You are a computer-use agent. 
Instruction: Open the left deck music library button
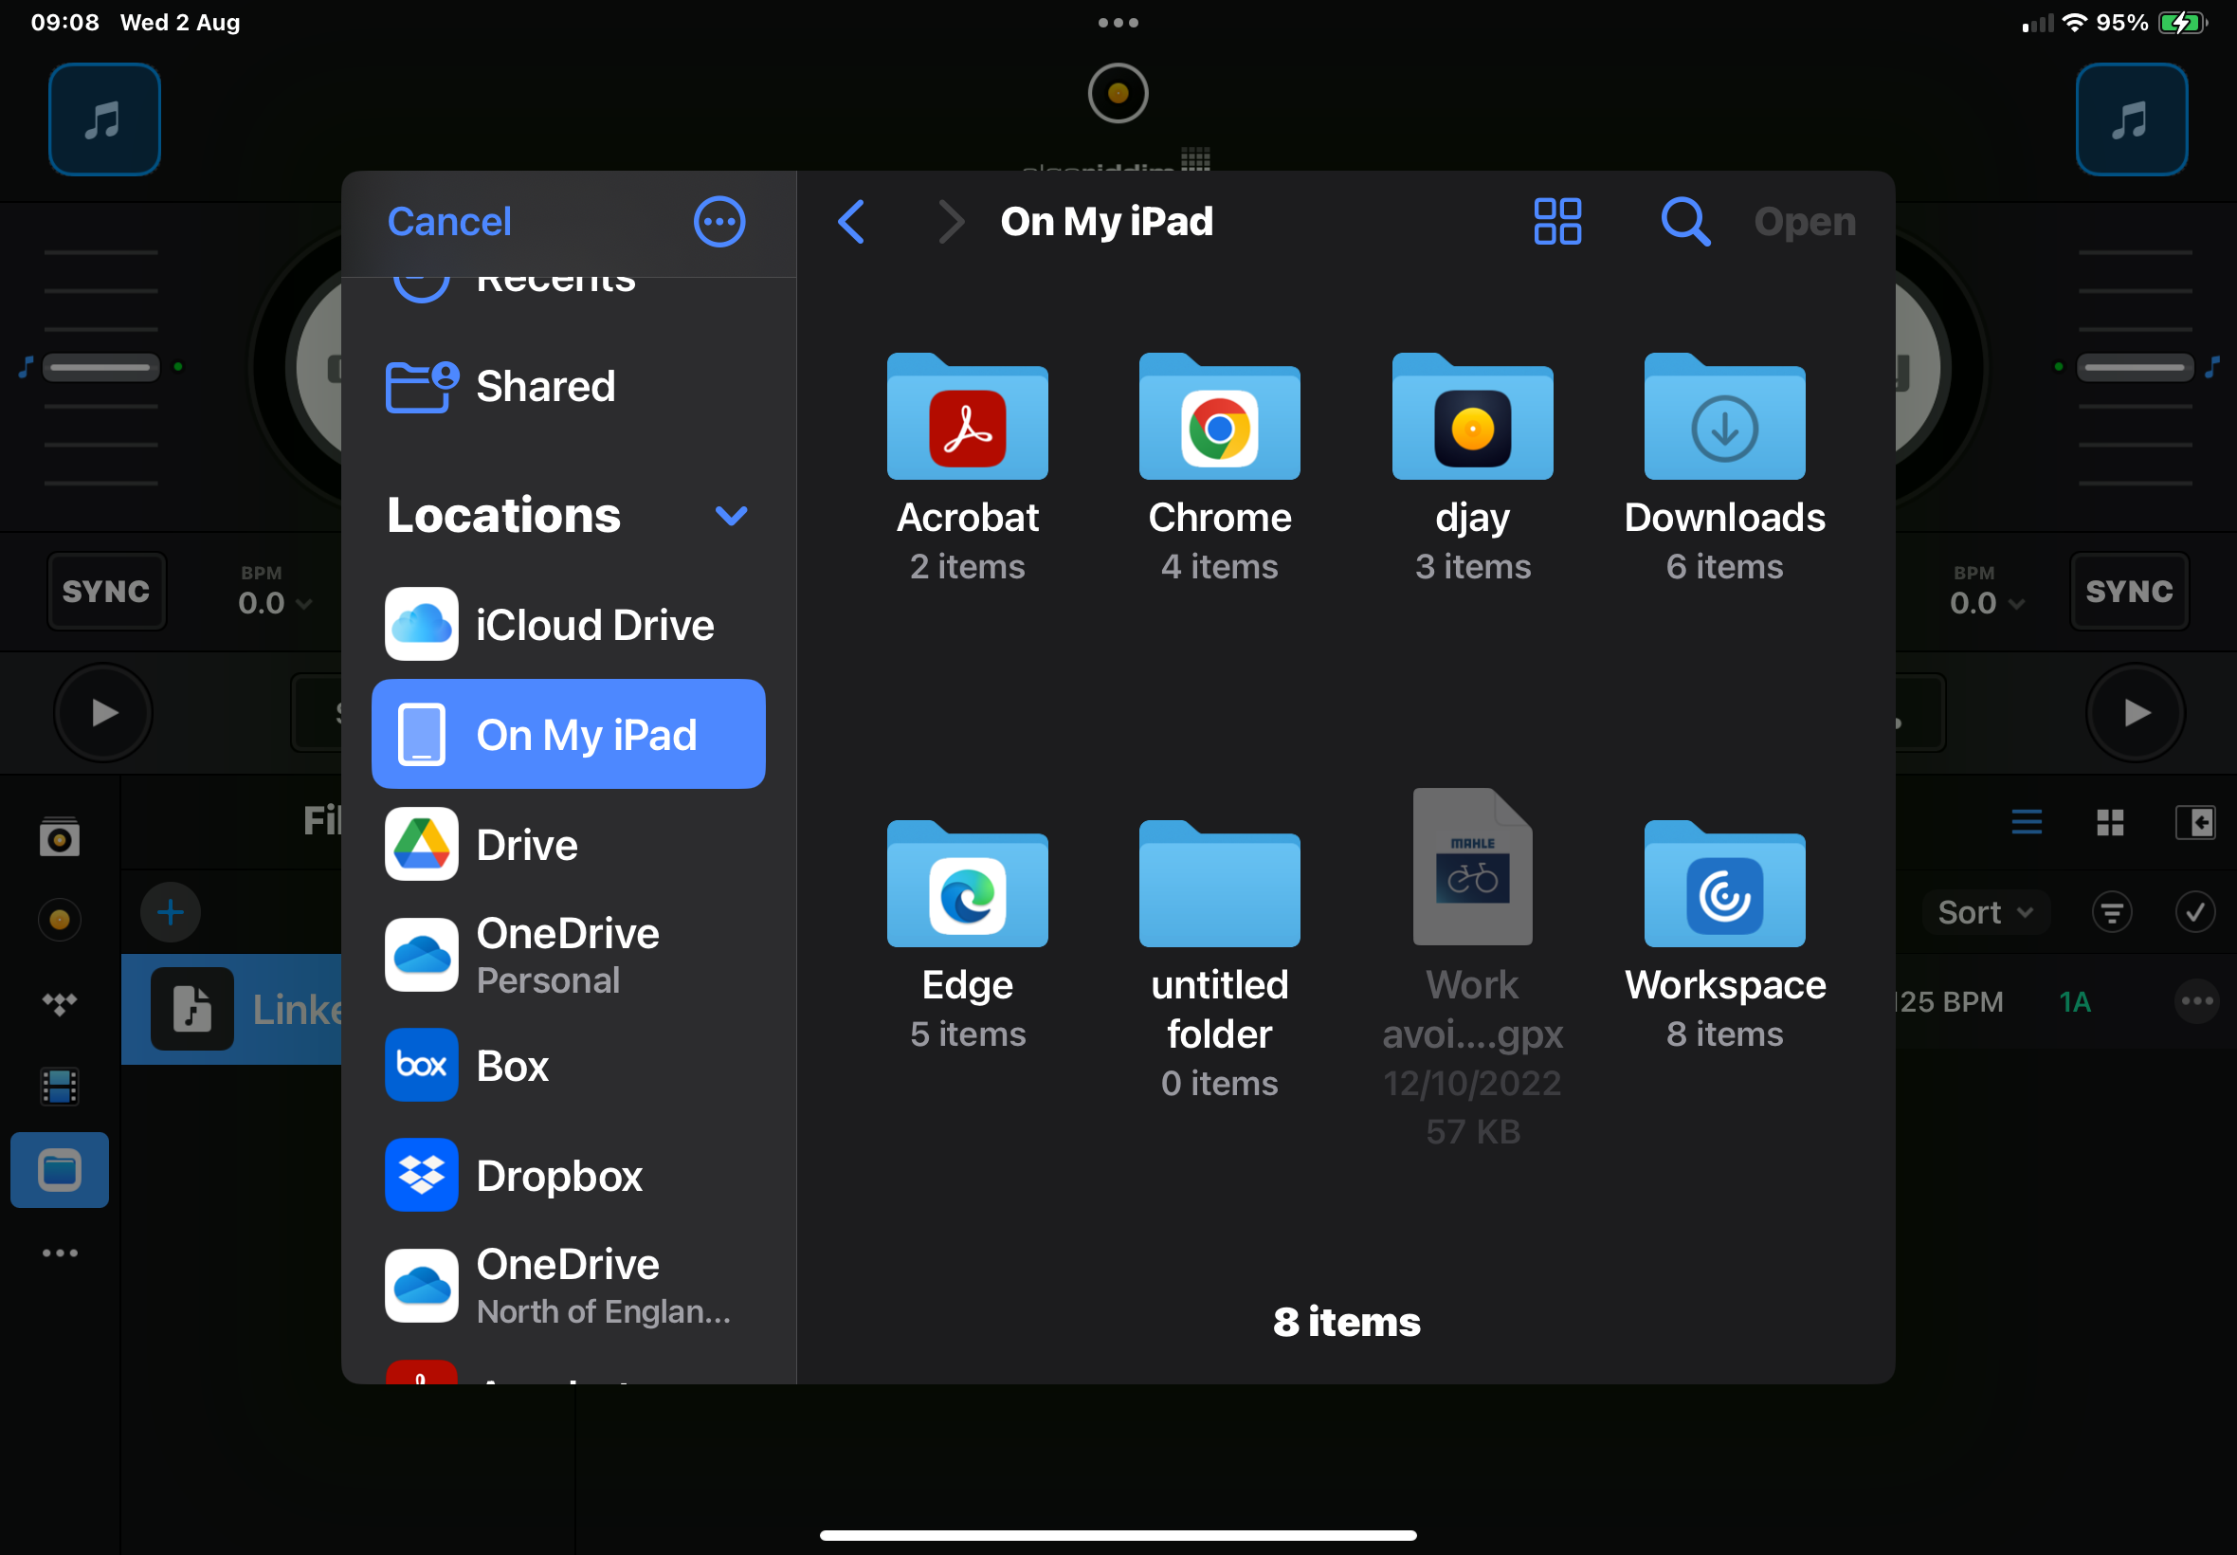[104, 119]
